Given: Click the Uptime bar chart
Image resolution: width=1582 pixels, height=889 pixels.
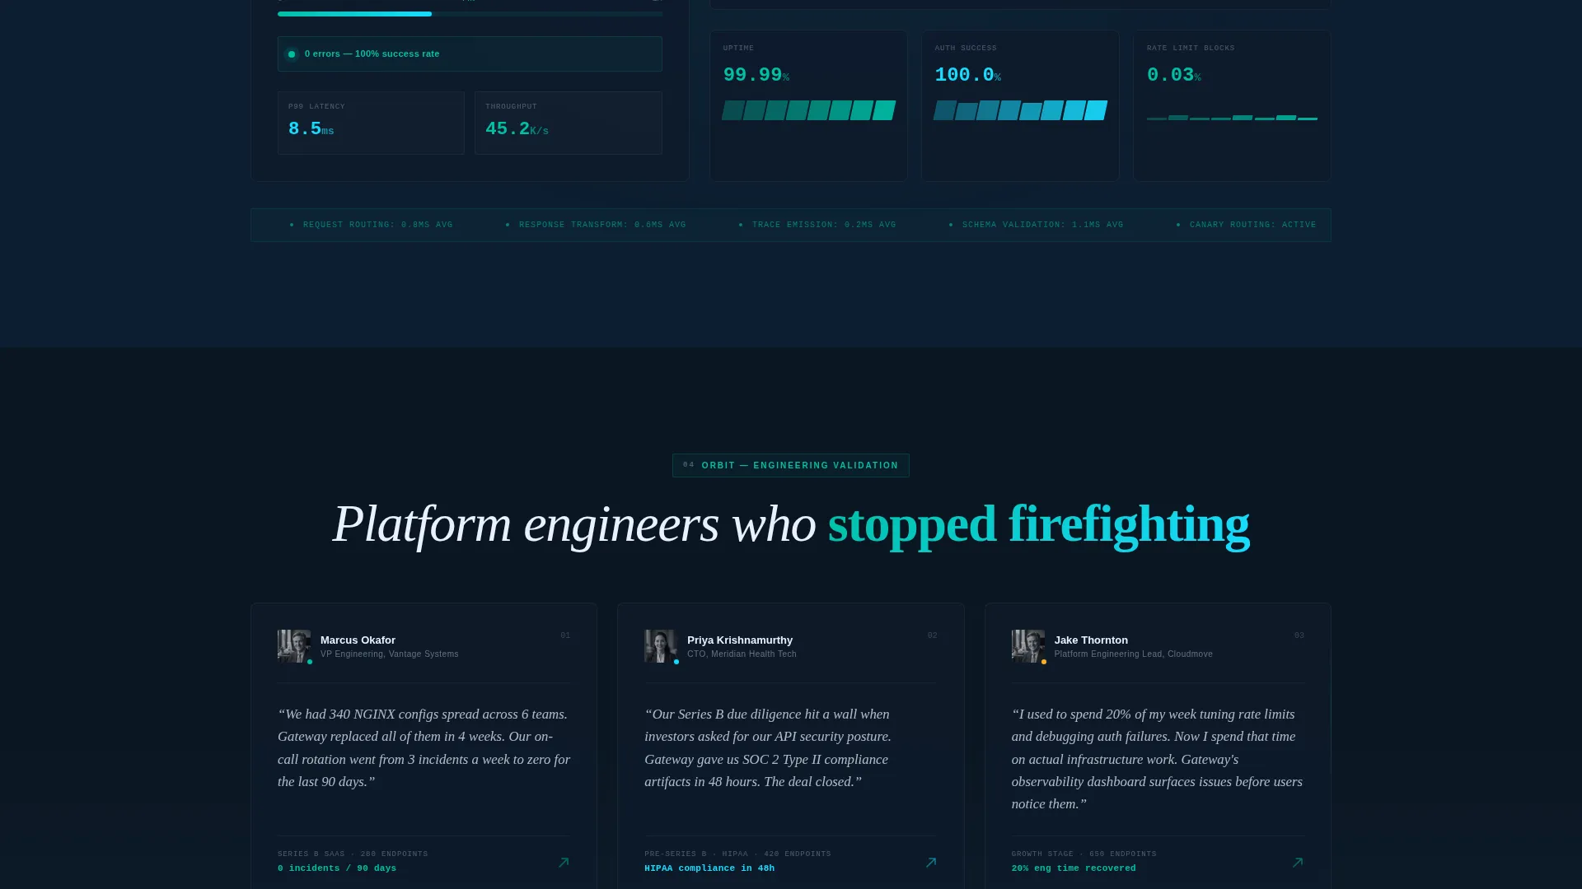Looking at the screenshot, I should [x=808, y=110].
